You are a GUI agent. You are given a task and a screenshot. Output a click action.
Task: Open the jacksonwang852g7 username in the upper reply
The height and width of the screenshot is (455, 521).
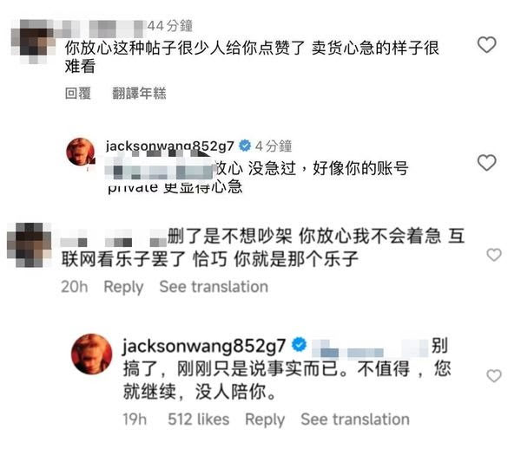point(170,146)
